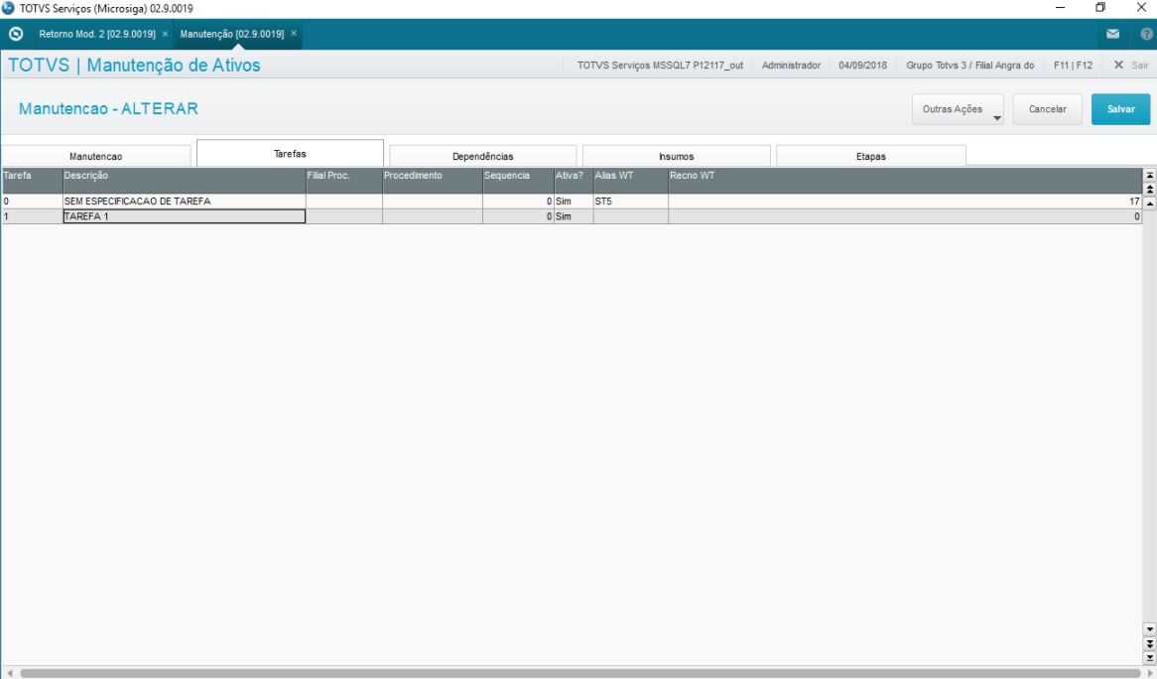This screenshot has width=1157, height=679.
Task: Click the 04/09/2018 date in the header
Action: click(x=862, y=65)
